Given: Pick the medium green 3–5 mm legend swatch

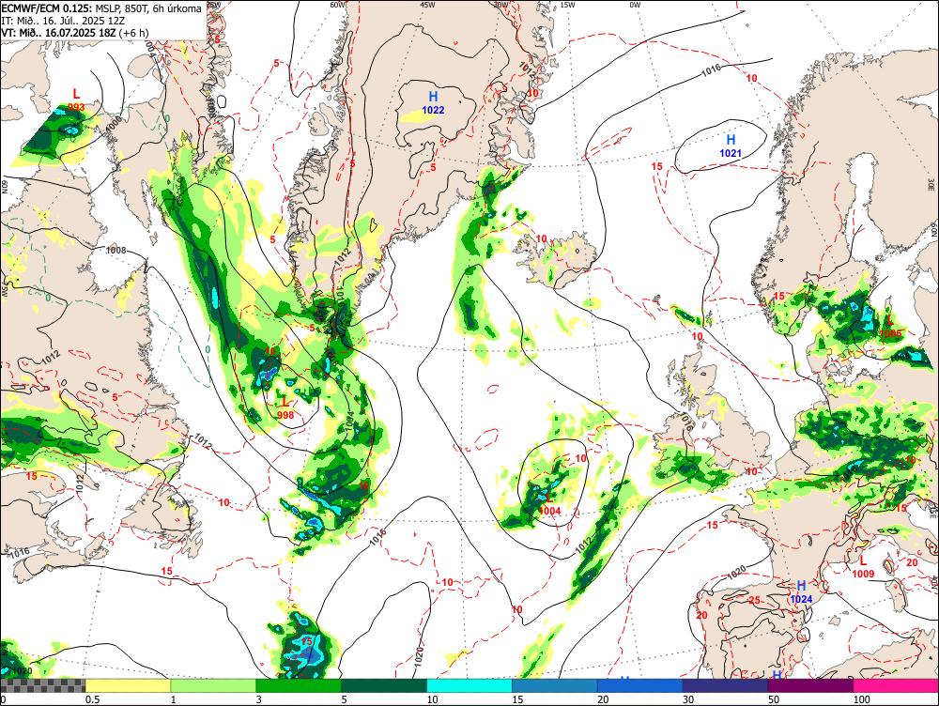Looking at the screenshot, I should coord(299,685).
